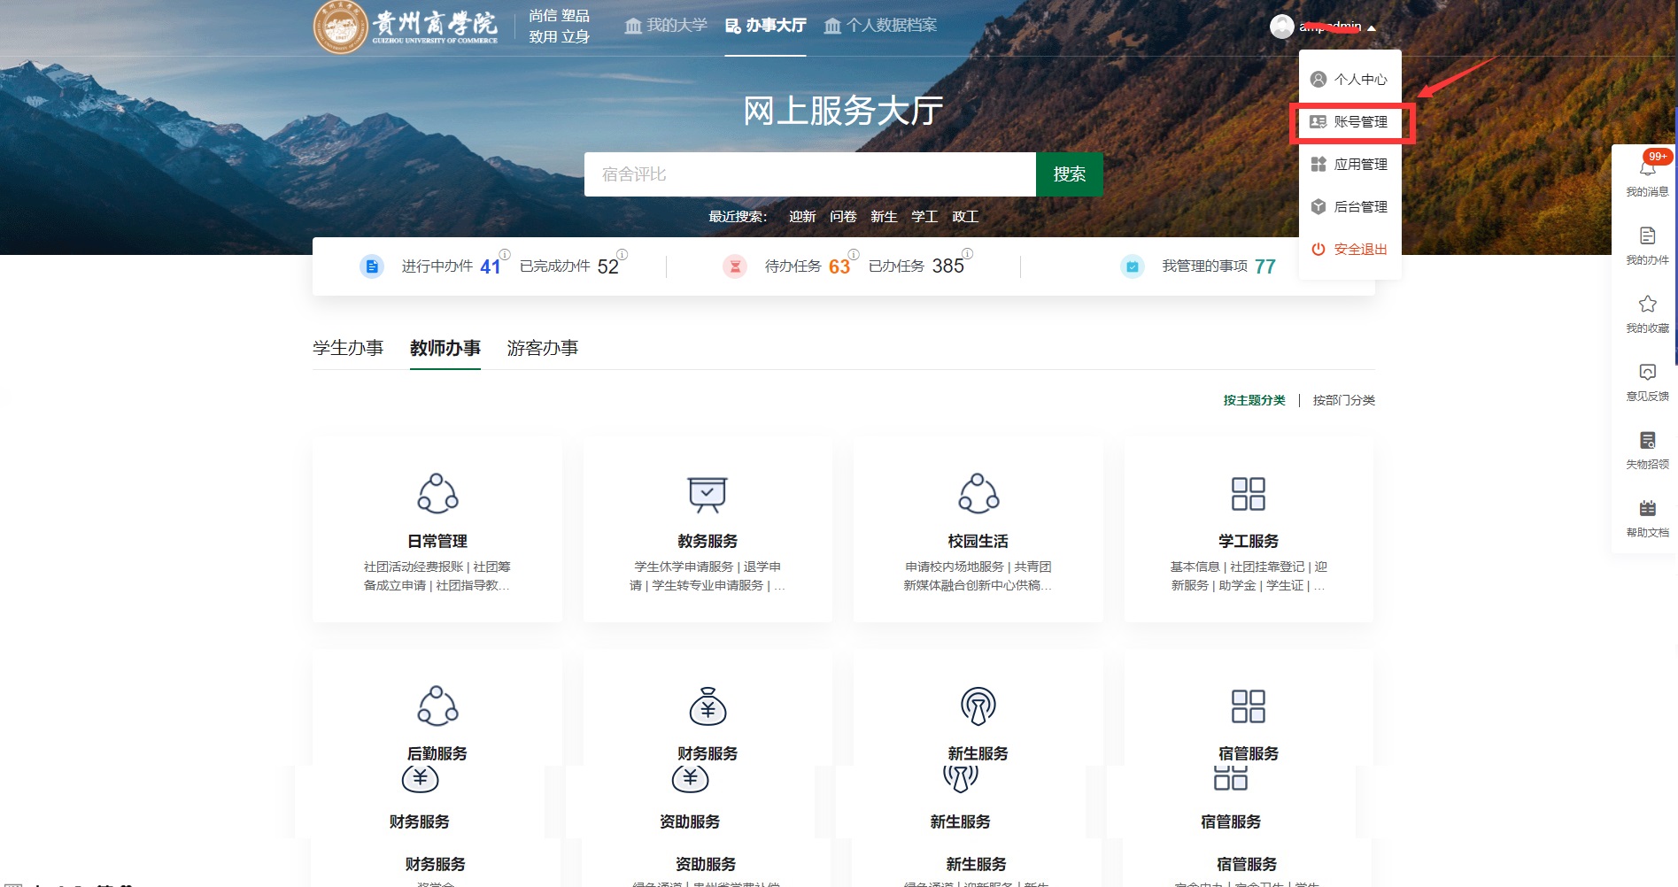Click the 我的消息 bell icon
1678x887 pixels.
pyautogui.click(x=1647, y=170)
